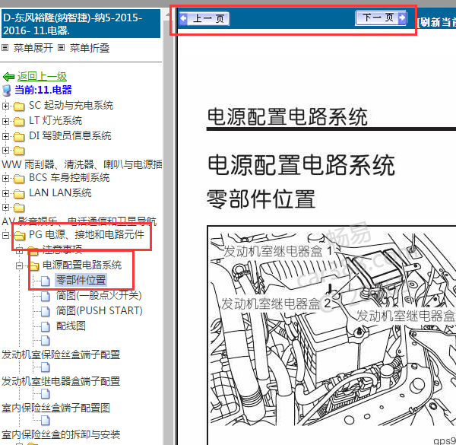Click the 菜单展开 square icon
Viewport: 456px width, 445px height.
[5, 47]
